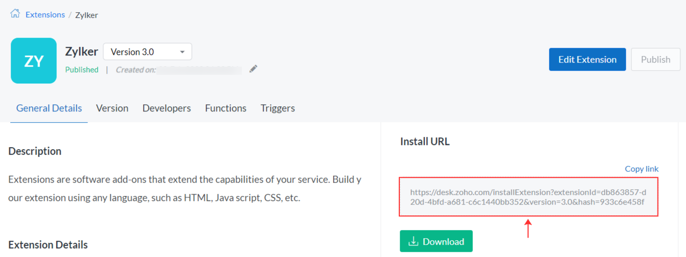Click the Zylker breadcrumb item
The image size is (686, 257).
(87, 15)
